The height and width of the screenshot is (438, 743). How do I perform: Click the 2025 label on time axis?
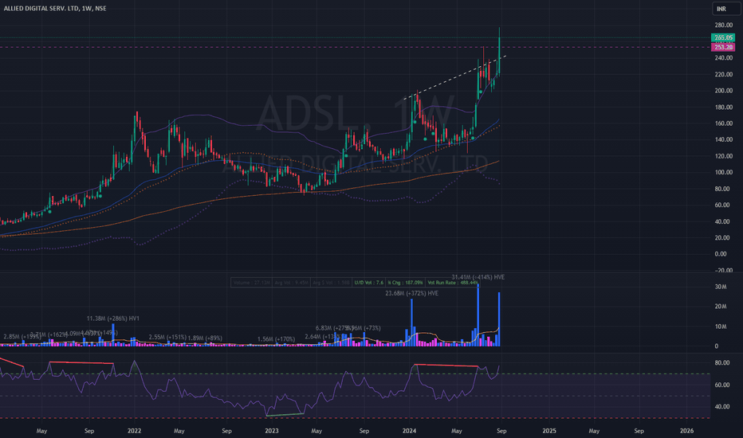pyautogui.click(x=549, y=431)
